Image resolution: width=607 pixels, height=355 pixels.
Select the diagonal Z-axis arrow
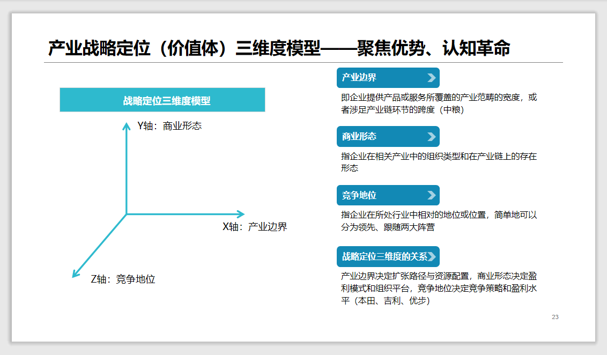pos(100,246)
